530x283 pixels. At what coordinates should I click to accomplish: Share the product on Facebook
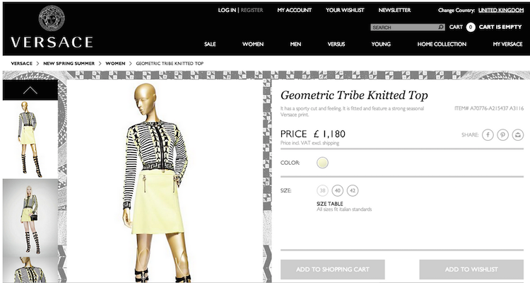[488, 134]
